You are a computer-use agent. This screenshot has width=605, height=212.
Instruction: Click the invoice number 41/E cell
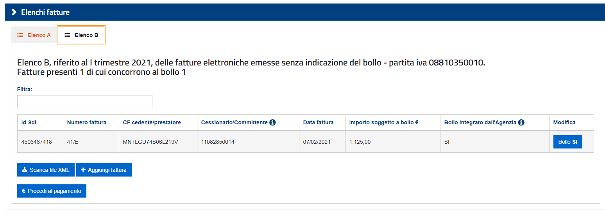coord(73,142)
